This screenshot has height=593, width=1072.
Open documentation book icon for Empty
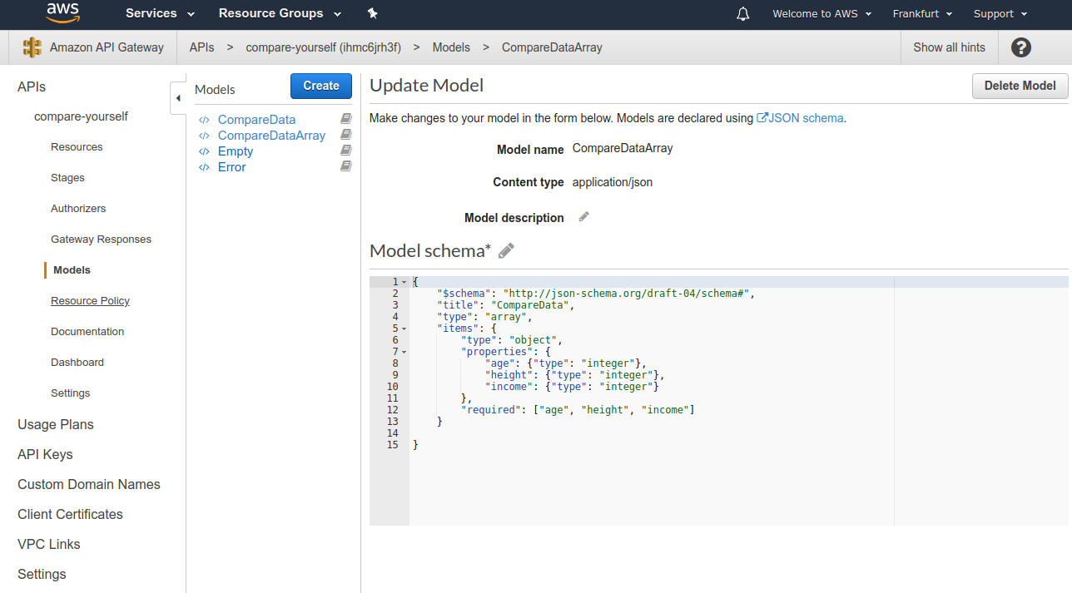346,151
